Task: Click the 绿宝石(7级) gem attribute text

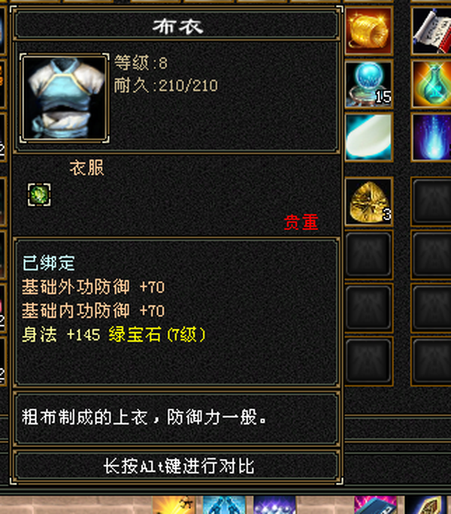Action: tap(157, 334)
